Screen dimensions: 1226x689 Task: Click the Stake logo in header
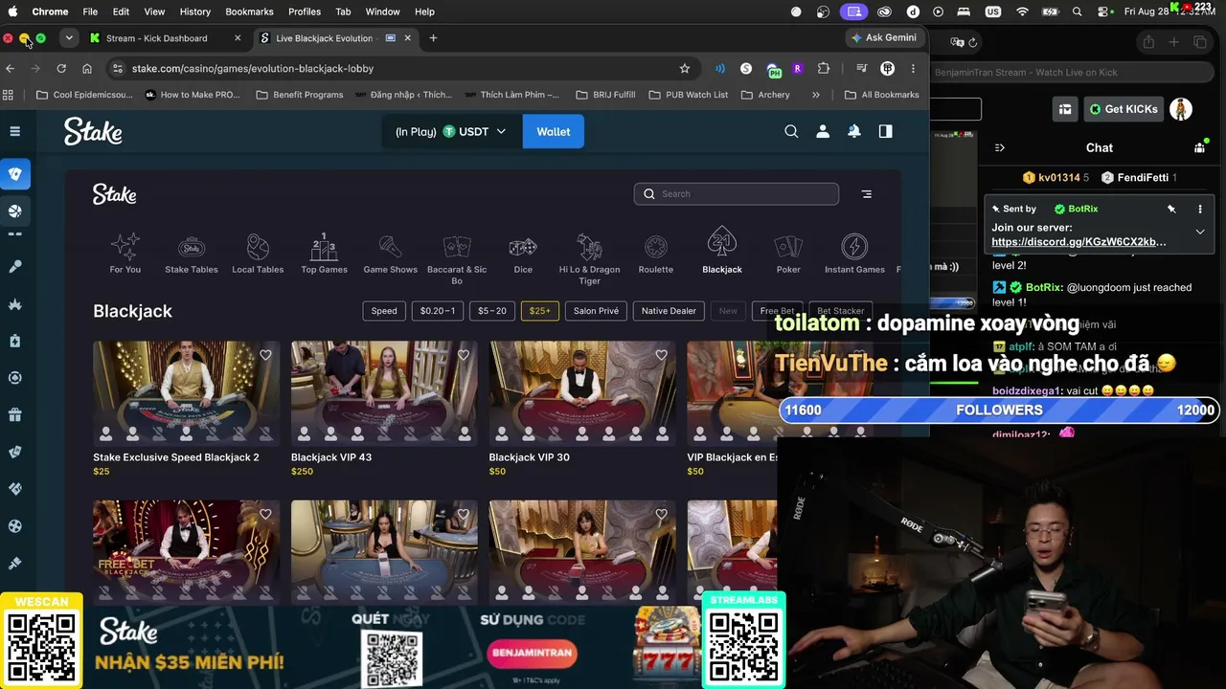click(x=93, y=131)
